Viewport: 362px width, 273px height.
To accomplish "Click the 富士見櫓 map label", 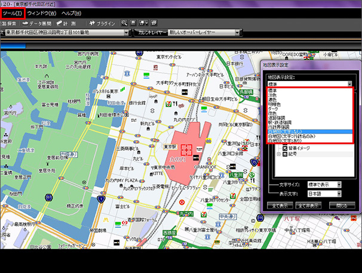I will (50, 105).
